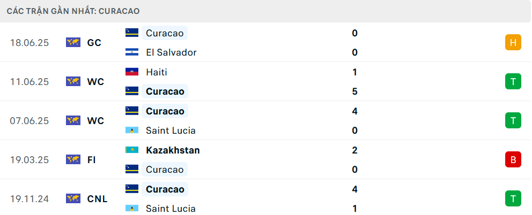The image size is (532, 215).
Task: Click the WC label for 07.06.25 match
Action: point(95,121)
